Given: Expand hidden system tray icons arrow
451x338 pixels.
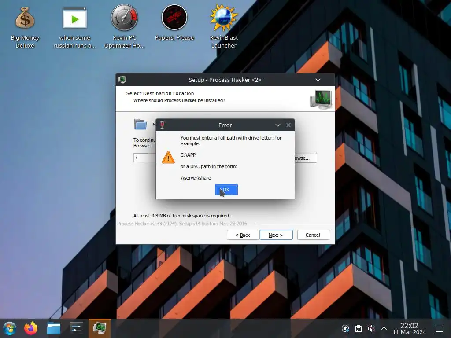Looking at the screenshot, I should [384, 328].
